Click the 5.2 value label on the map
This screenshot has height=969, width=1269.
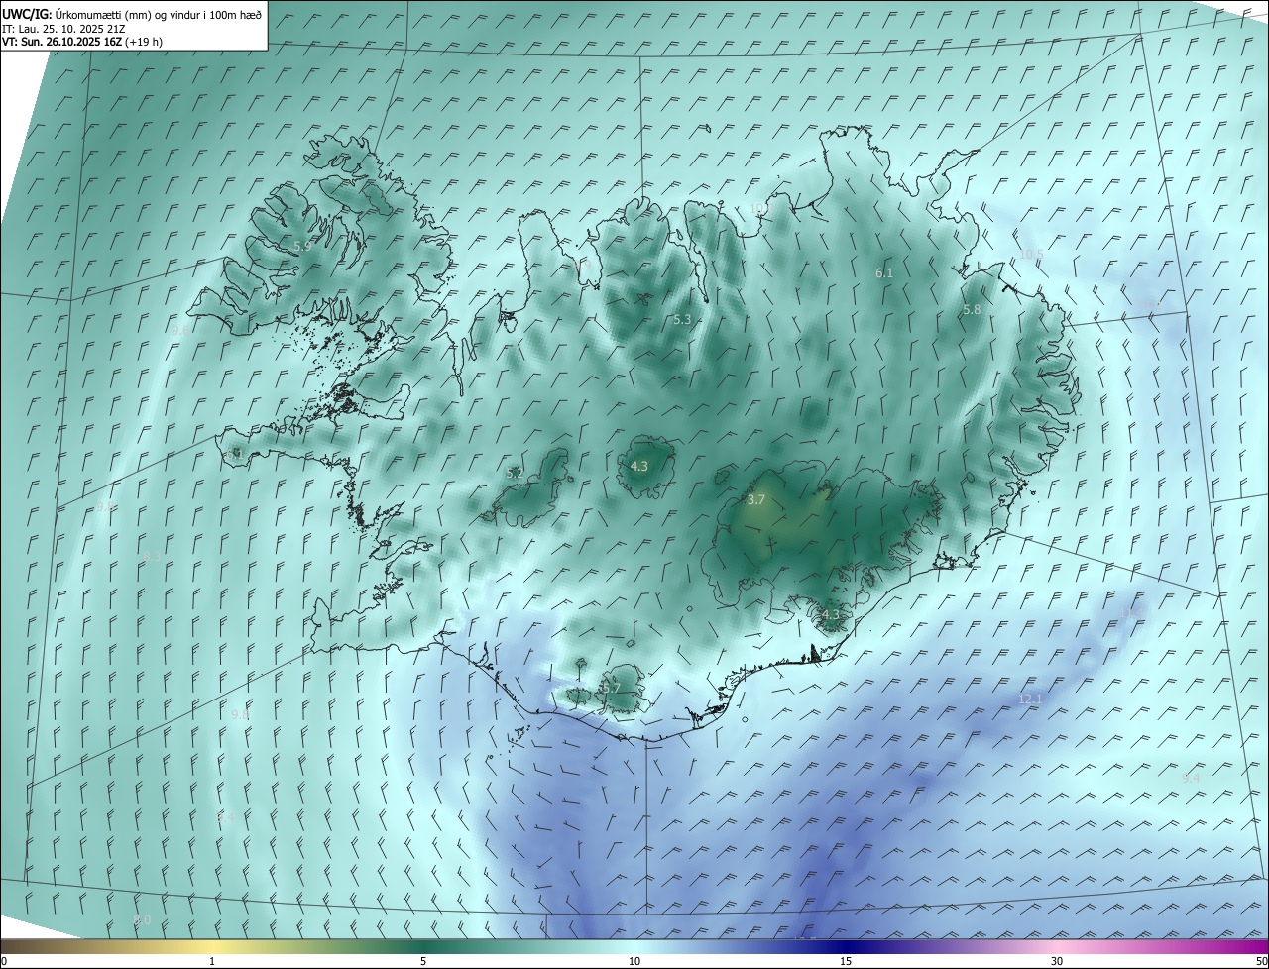pos(515,473)
